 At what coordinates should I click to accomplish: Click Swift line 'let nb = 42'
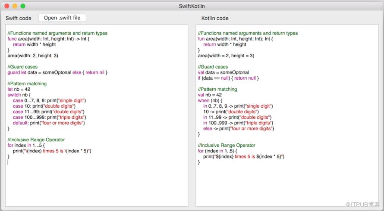[x=19, y=89]
